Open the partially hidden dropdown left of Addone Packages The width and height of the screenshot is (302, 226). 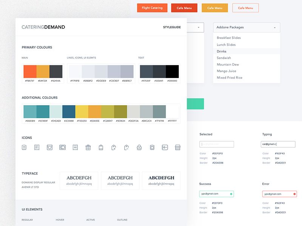(199, 27)
